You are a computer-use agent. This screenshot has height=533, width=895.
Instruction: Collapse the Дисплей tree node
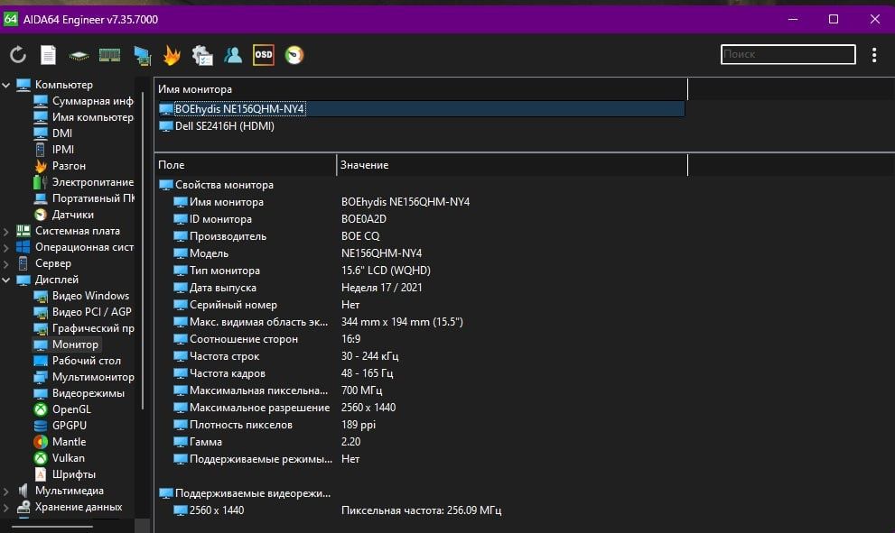6,280
